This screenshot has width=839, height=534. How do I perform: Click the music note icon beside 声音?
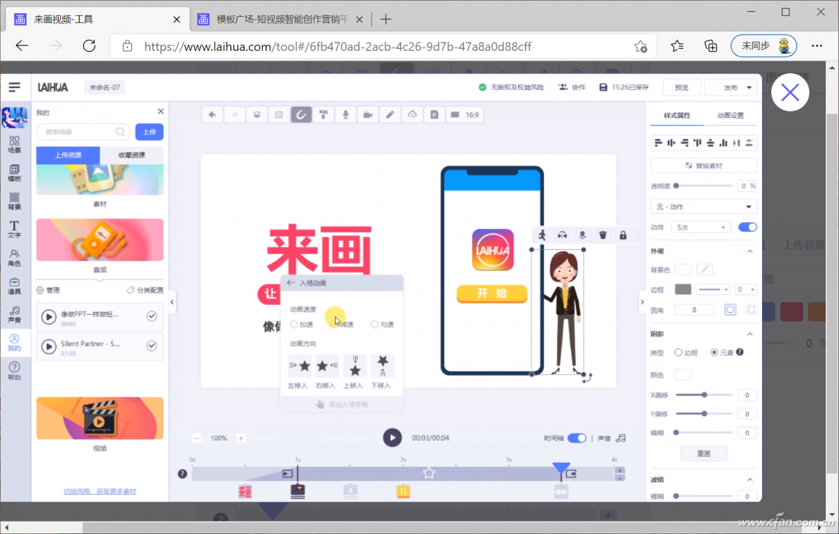tap(621, 438)
